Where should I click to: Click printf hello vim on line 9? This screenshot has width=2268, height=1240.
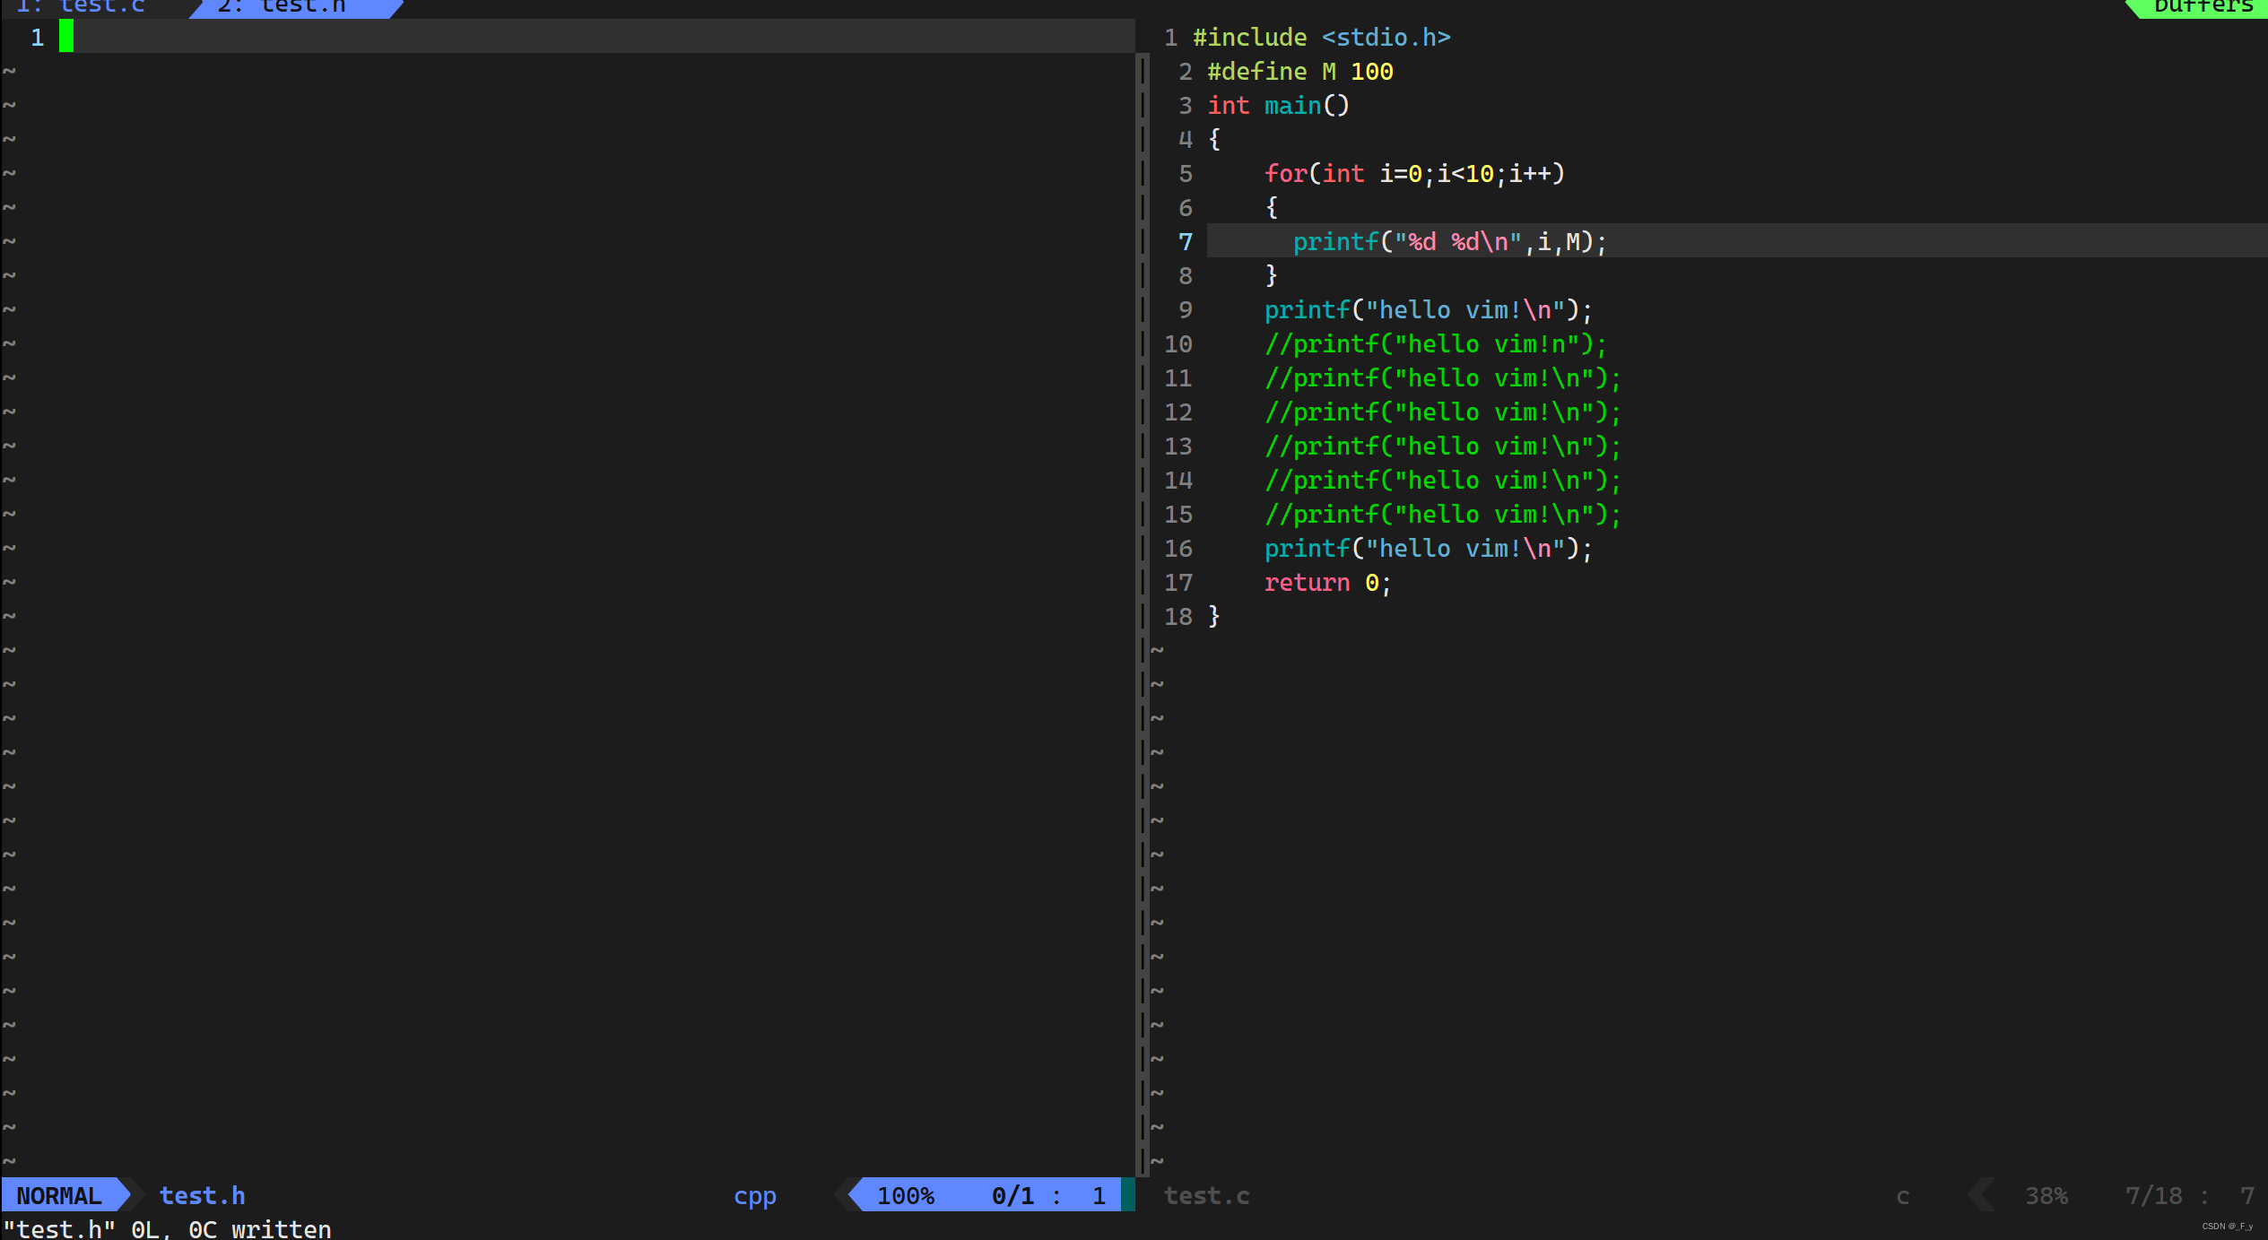[x=1429, y=309]
